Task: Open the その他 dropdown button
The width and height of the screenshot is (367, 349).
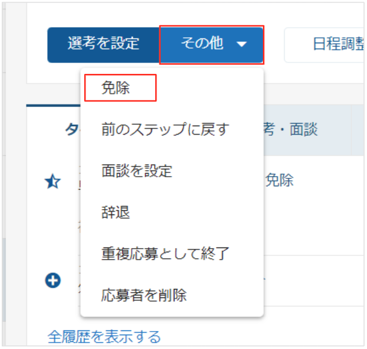Action: coord(212,44)
